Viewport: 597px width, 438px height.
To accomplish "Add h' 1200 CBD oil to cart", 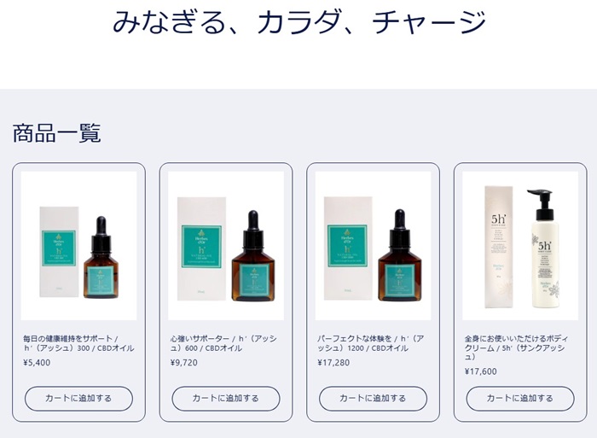I will [374, 399].
